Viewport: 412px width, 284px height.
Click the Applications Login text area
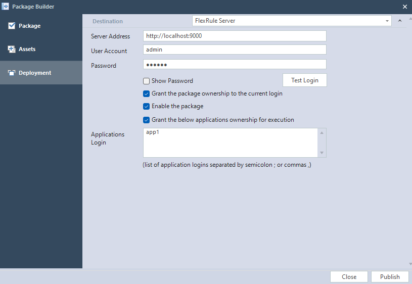(231, 143)
